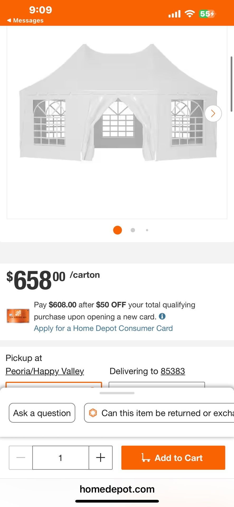The image size is (234, 507).
Task: Tap the orange hexagon assistant icon
Action: pyautogui.click(x=93, y=413)
